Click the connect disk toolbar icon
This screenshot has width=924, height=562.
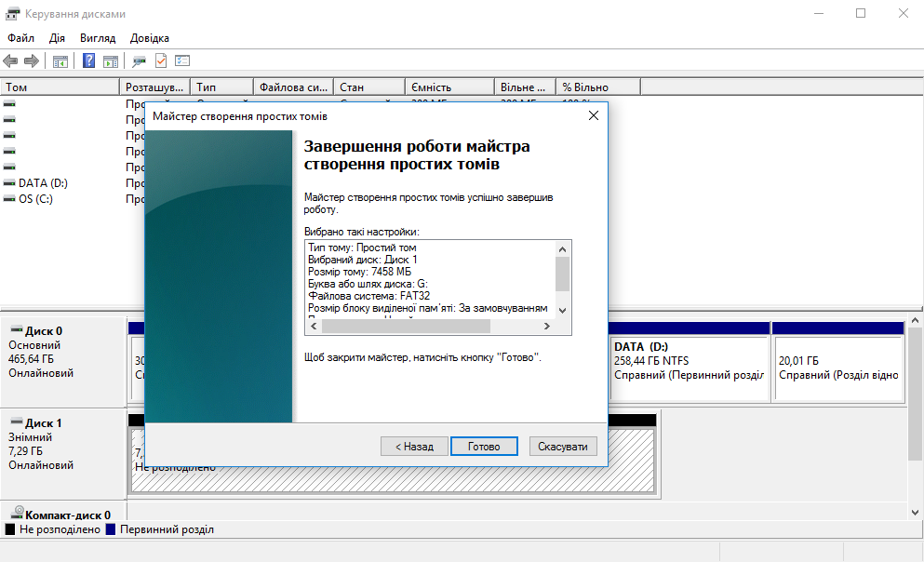[x=139, y=61]
